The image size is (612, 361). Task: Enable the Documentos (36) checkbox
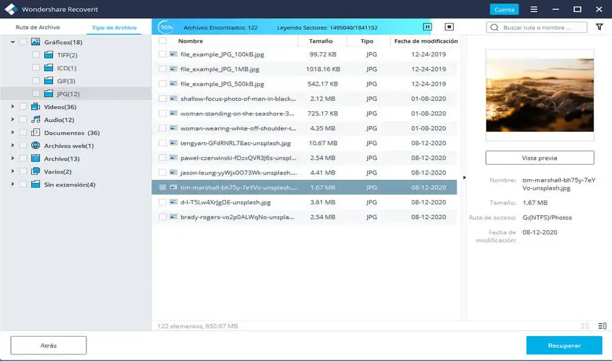coord(23,133)
